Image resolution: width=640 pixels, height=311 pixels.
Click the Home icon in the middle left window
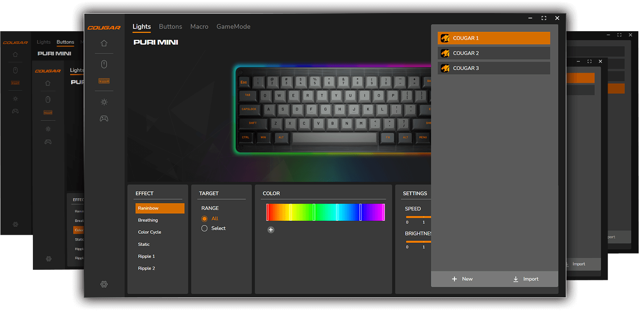click(x=48, y=83)
